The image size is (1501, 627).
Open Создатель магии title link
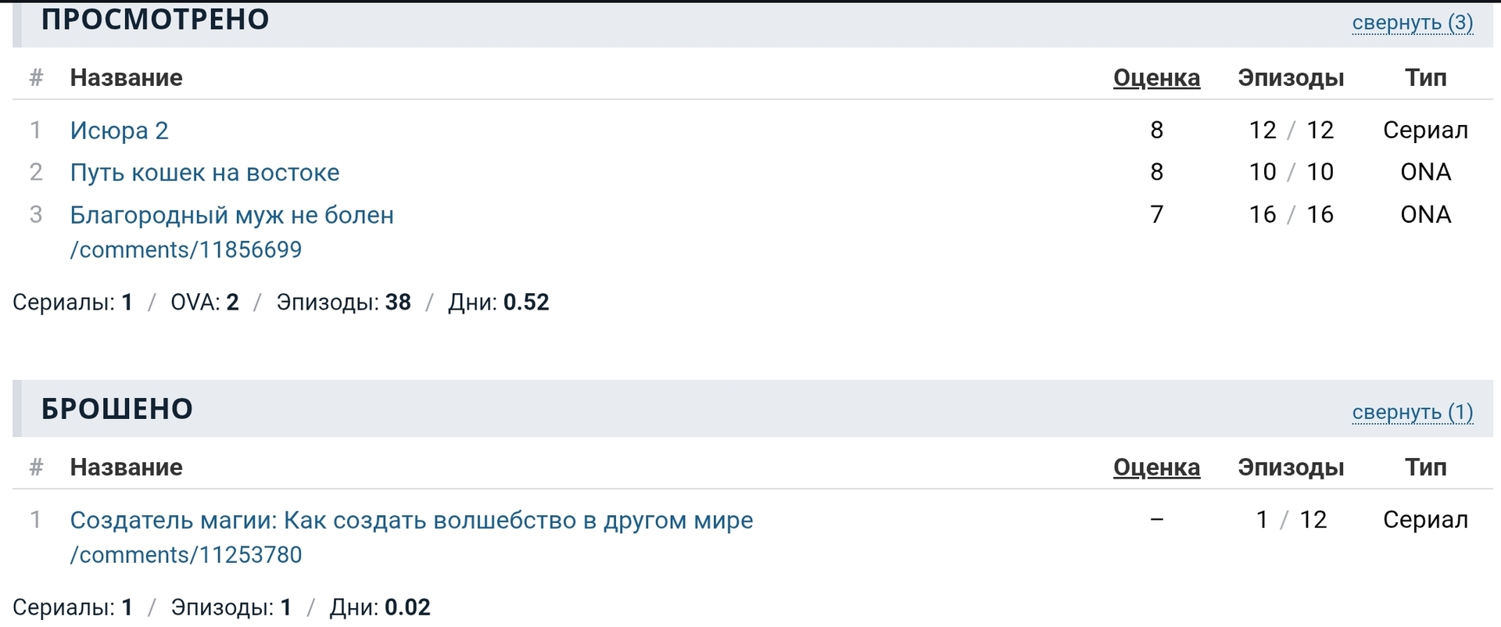[x=411, y=520]
